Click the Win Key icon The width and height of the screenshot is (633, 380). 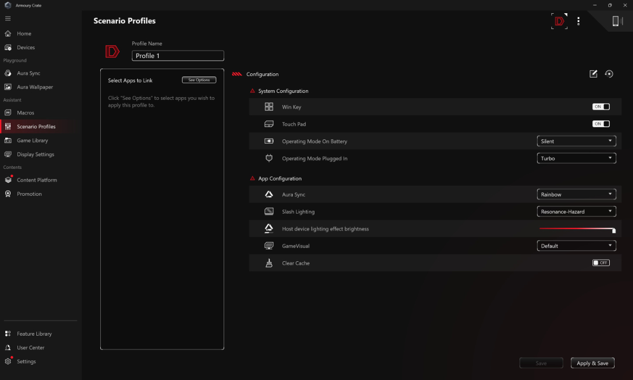click(x=269, y=107)
